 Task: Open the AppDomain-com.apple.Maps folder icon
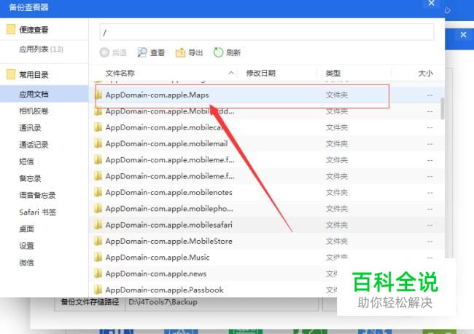tap(98, 95)
